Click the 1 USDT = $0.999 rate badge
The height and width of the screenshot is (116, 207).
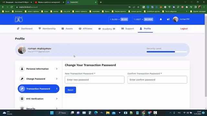(143, 19)
